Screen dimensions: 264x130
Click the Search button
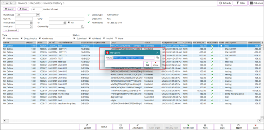tap(9, 9)
